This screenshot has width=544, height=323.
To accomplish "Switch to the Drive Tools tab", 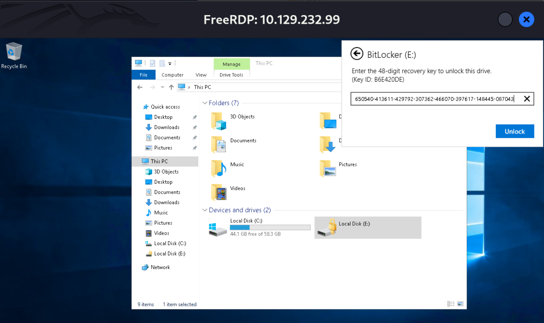I will [x=231, y=75].
